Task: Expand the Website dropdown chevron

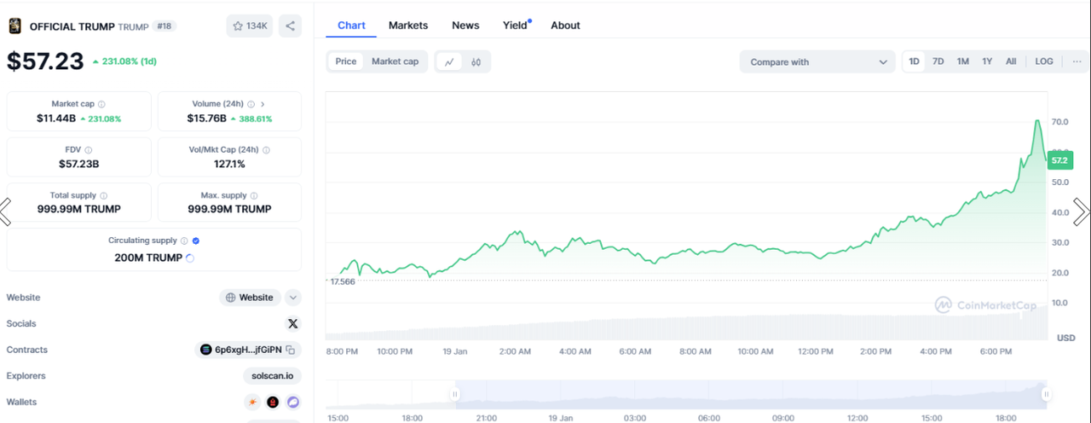Action: [x=293, y=298]
